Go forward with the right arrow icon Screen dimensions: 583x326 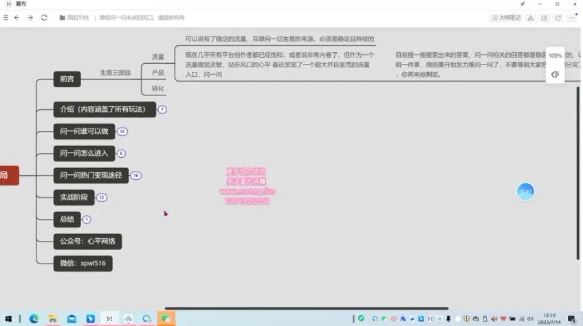[x=30, y=17]
